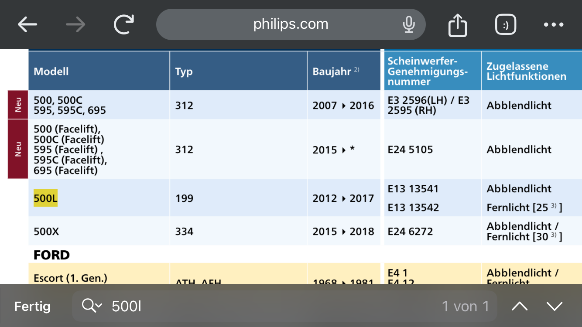Tap Fertig to close the search
Screen dimensions: 582x327
(32, 307)
